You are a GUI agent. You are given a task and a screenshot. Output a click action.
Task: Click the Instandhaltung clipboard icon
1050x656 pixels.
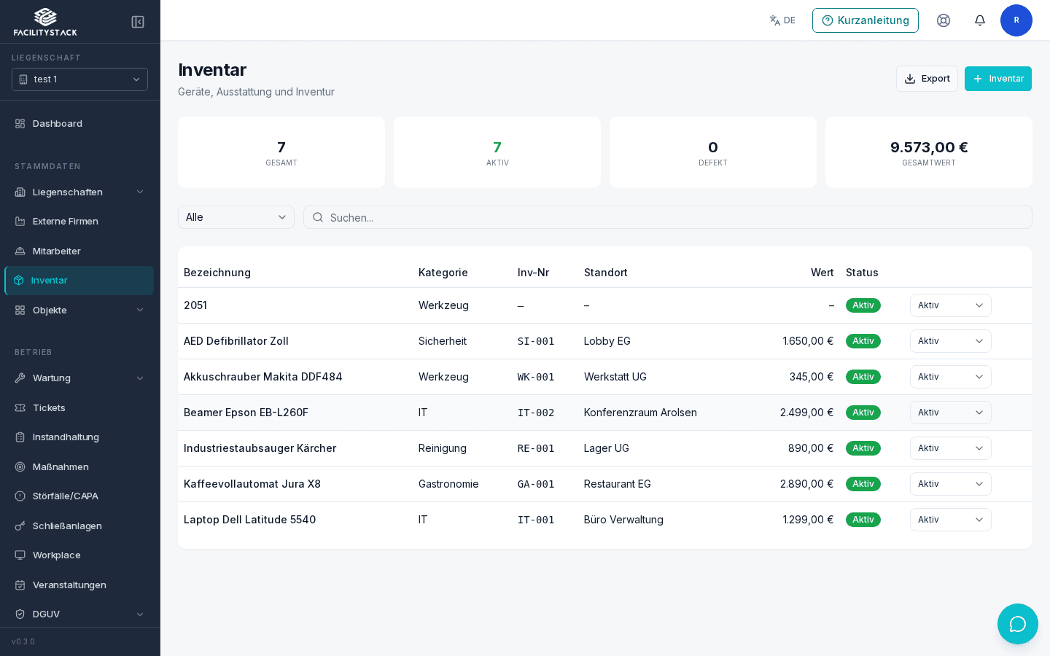pos(20,437)
